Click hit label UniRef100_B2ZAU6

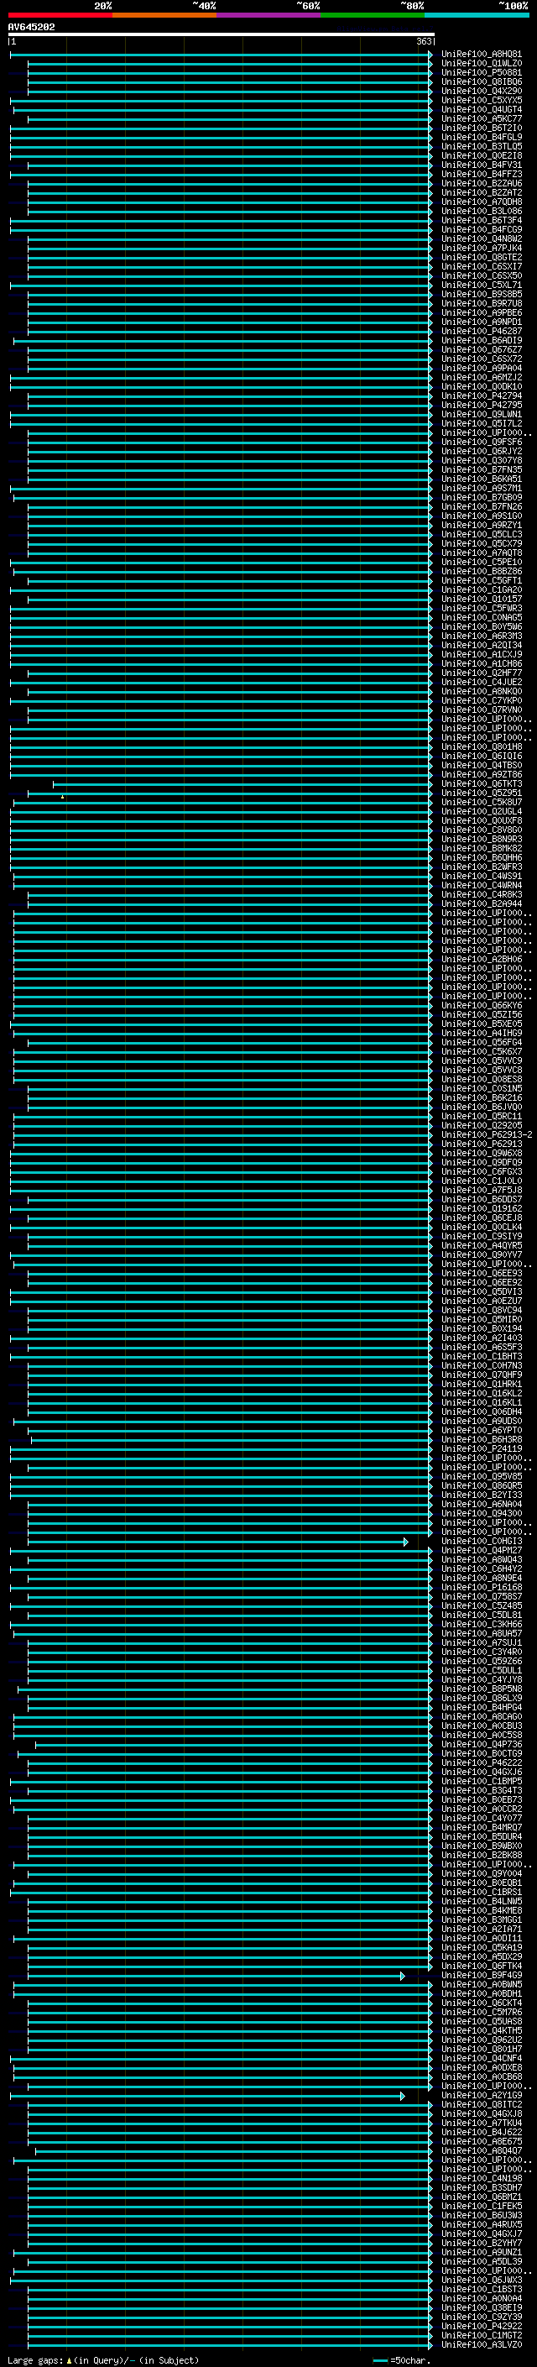click(x=481, y=184)
